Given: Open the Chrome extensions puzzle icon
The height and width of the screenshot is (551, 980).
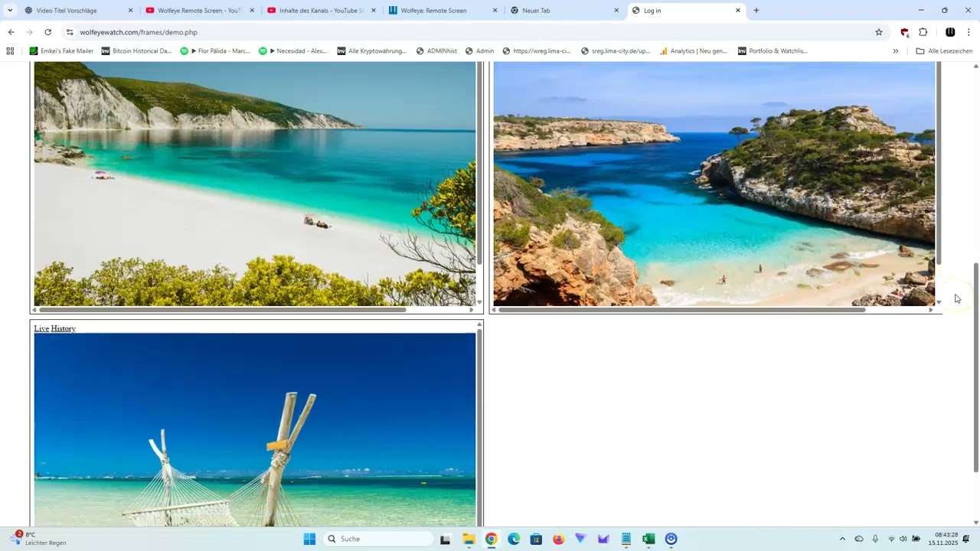Looking at the screenshot, I should click(x=923, y=32).
